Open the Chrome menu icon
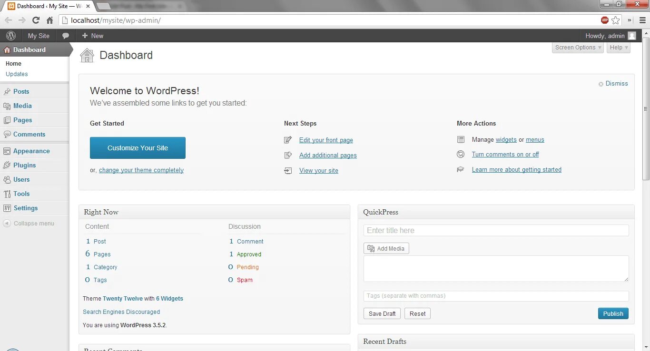 (643, 20)
